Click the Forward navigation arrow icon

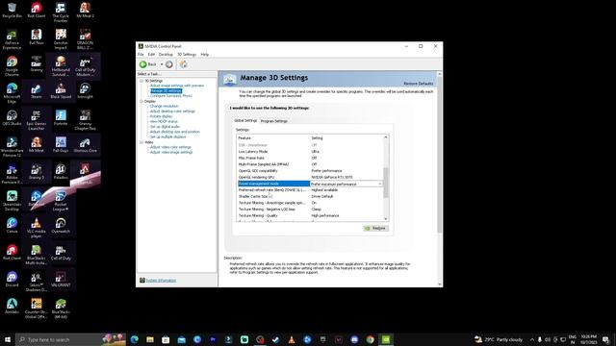point(169,64)
